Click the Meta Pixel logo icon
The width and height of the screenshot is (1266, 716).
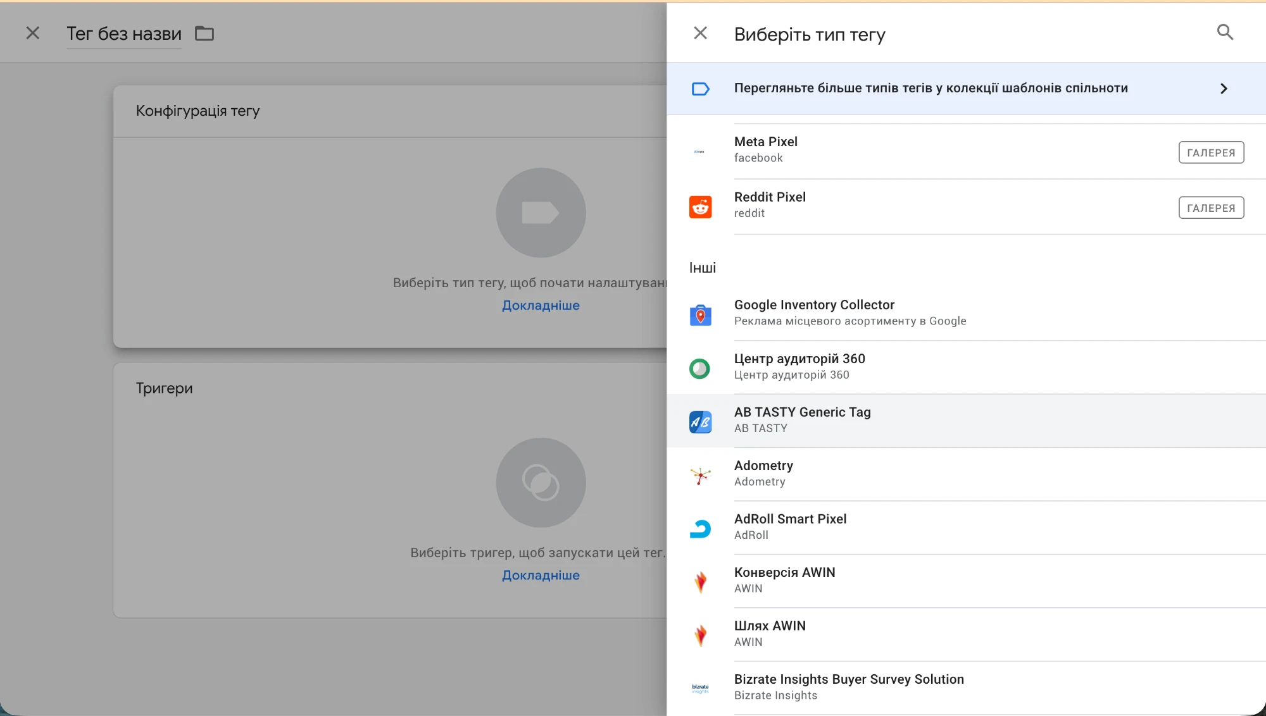click(x=699, y=152)
